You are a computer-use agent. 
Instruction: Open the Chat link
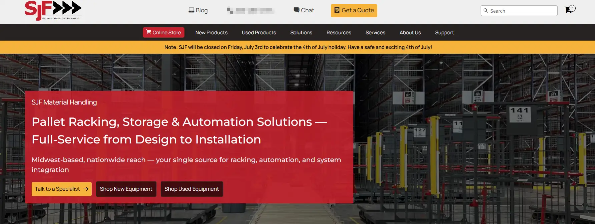(304, 10)
